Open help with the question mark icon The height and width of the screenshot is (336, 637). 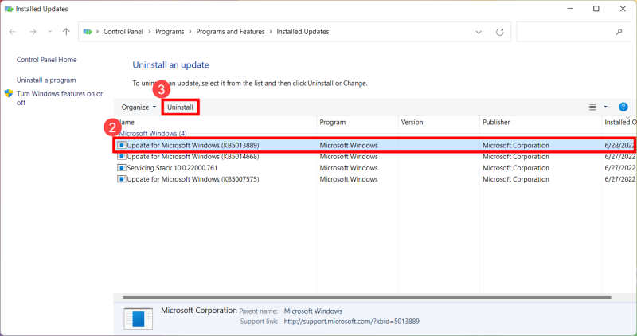click(623, 107)
